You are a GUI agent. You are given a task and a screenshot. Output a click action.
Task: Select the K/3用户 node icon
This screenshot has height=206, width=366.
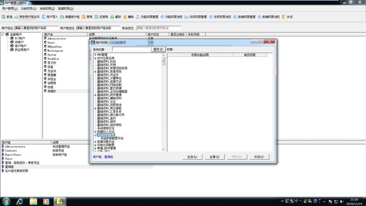click(x=12, y=38)
